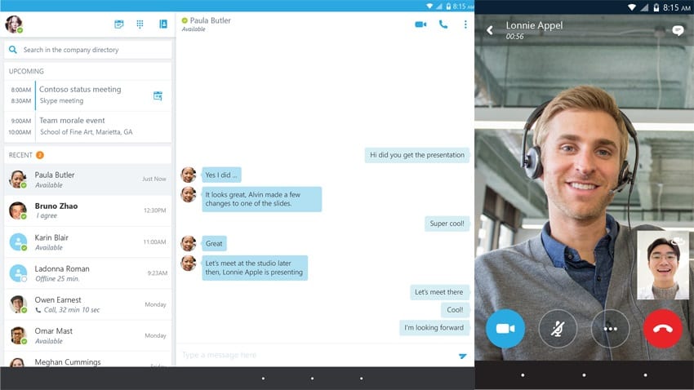Start audio call with Paula Butler
Image resolution: width=694 pixels, height=390 pixels.
443,24
